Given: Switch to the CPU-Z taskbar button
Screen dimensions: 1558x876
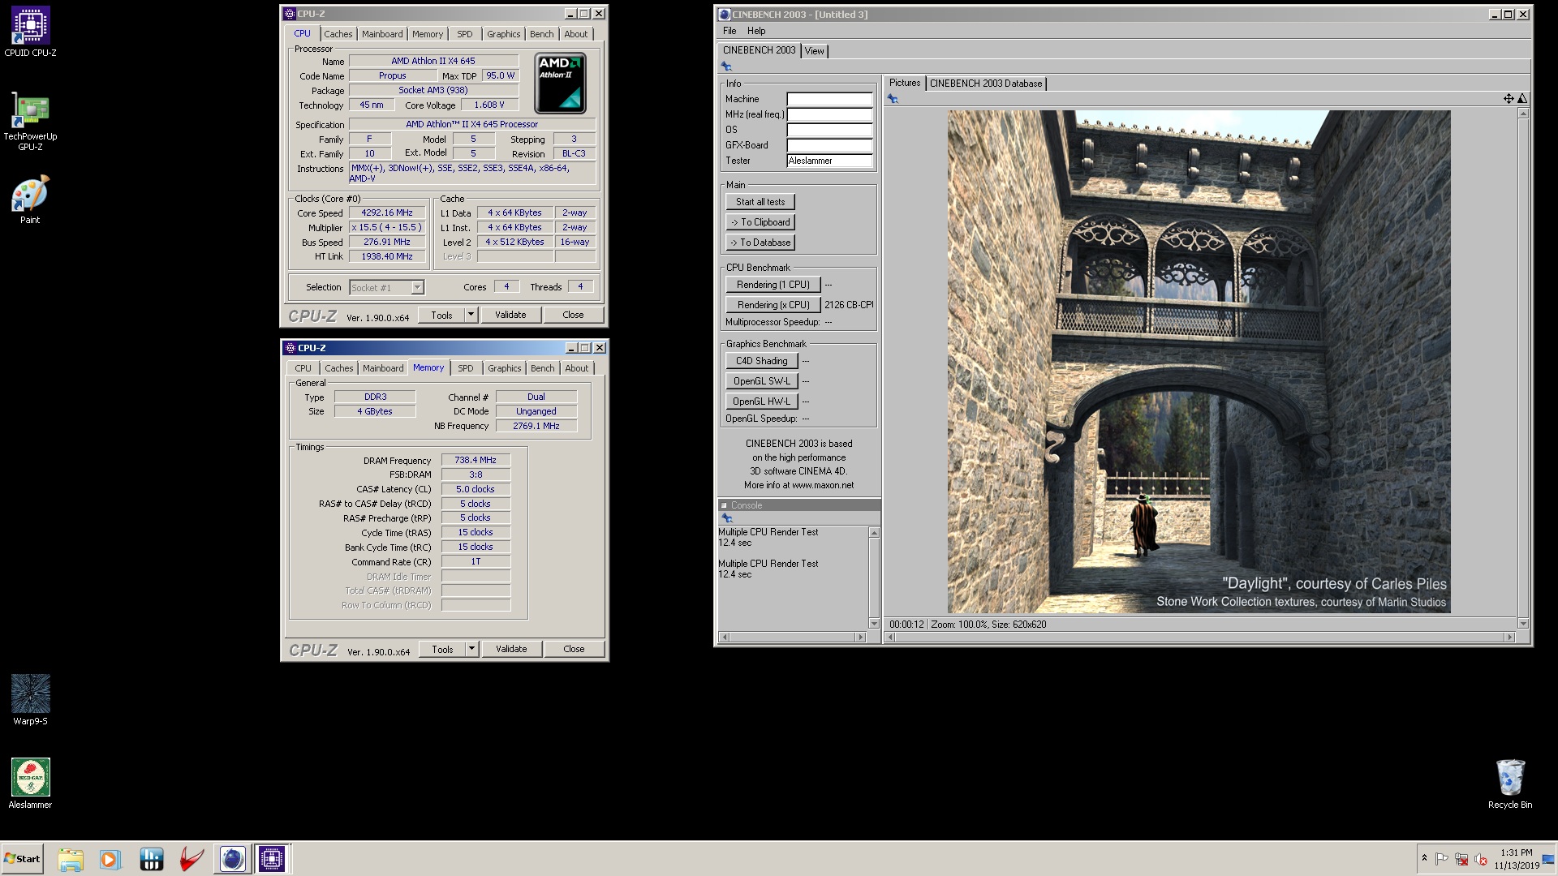Looking at the screenshot, I should point(272,859).
